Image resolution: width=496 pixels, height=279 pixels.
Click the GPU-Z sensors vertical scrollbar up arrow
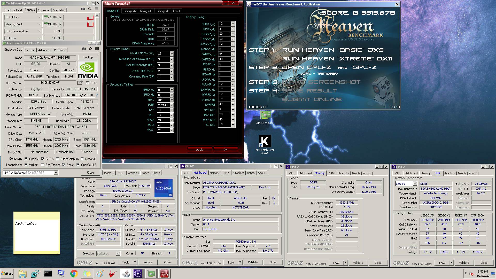[x=97, y=15]
